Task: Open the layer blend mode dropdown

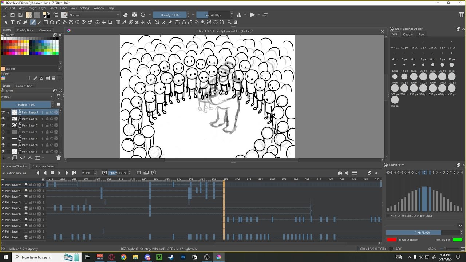Action: pos(27,97)
